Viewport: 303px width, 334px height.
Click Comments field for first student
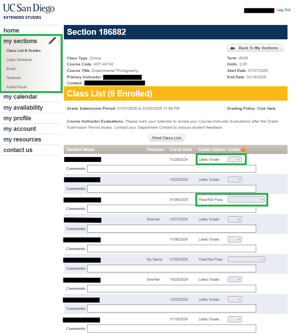tap(172, 169)
